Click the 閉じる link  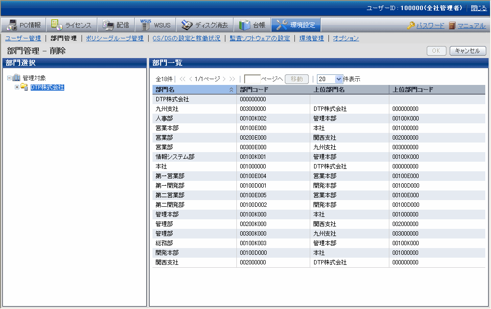click(478, 8)
